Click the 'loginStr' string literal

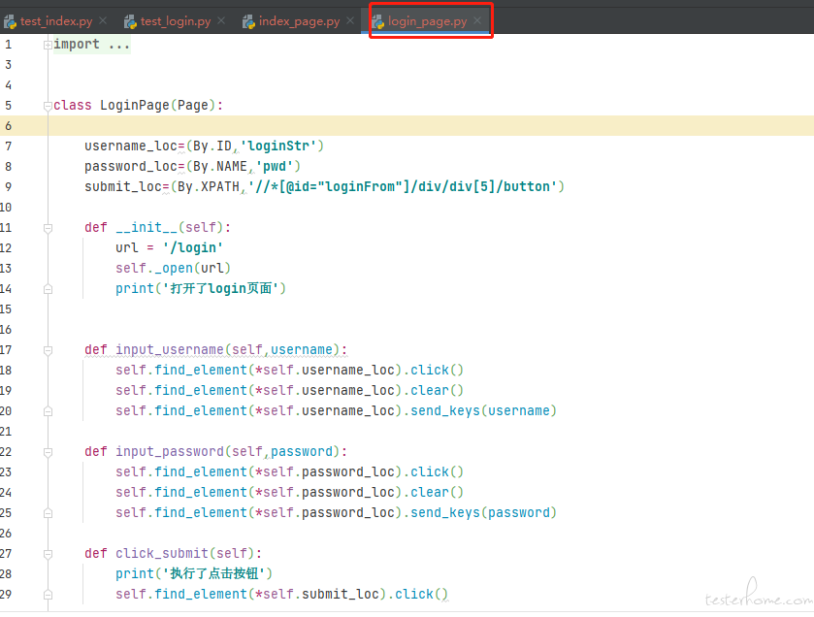pyautogui.click(x=277, y=146)
